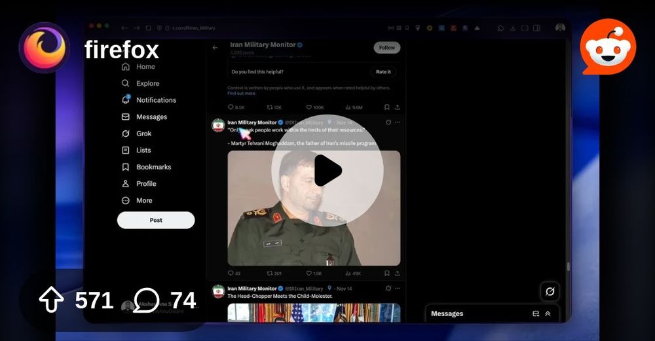
Task: Click the verified badge in profile header
Action: (x=300, y=45)
